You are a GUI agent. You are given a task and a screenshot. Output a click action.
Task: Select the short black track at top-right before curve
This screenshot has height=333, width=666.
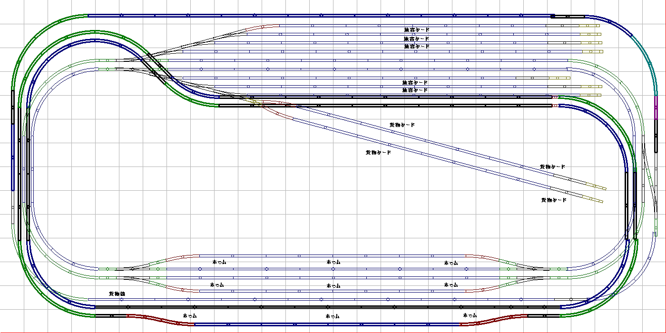pos(568,16)
